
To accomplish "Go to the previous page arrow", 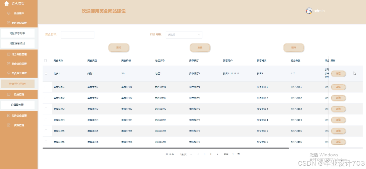I will click(198, 154).
